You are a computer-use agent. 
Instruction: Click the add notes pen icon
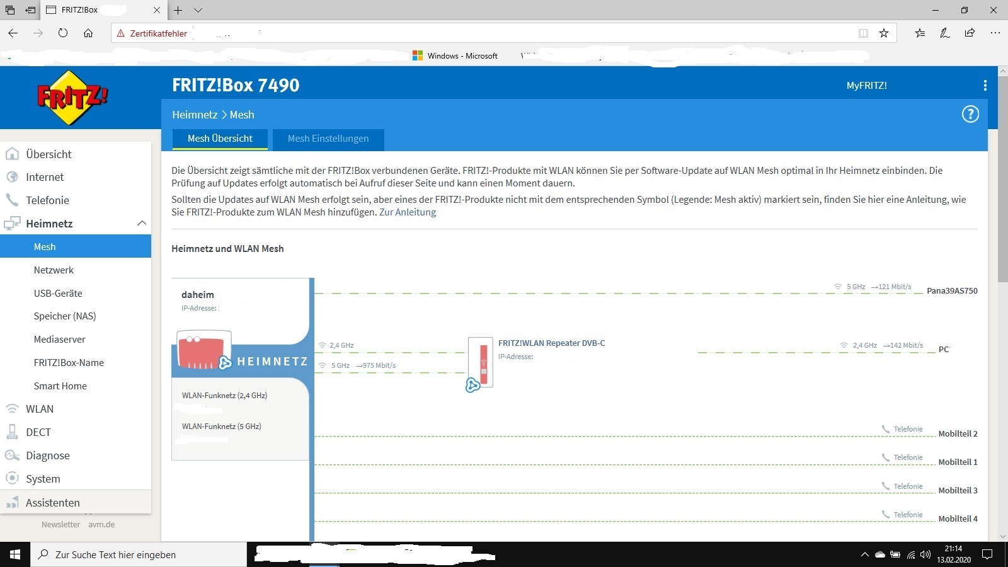pos(944,33)
